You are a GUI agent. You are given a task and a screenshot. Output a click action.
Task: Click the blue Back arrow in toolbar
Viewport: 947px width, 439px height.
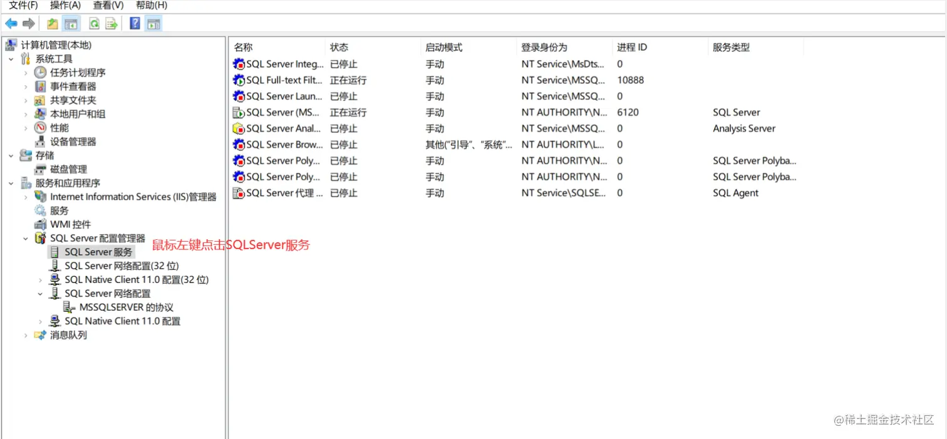click(11, 24)
